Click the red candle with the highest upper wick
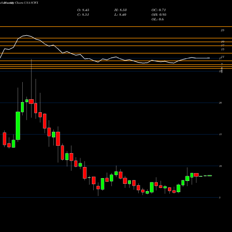Viewport: 232px width, 232px height. coord(31,102)
